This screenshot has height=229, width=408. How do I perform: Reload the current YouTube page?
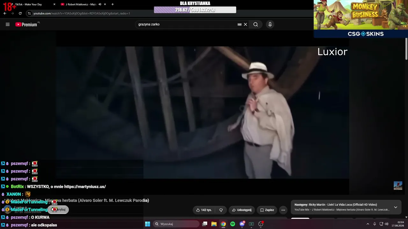click(x=20, y=13)
